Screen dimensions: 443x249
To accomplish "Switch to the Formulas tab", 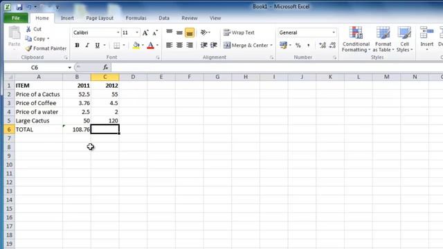I will coord(136,18).
